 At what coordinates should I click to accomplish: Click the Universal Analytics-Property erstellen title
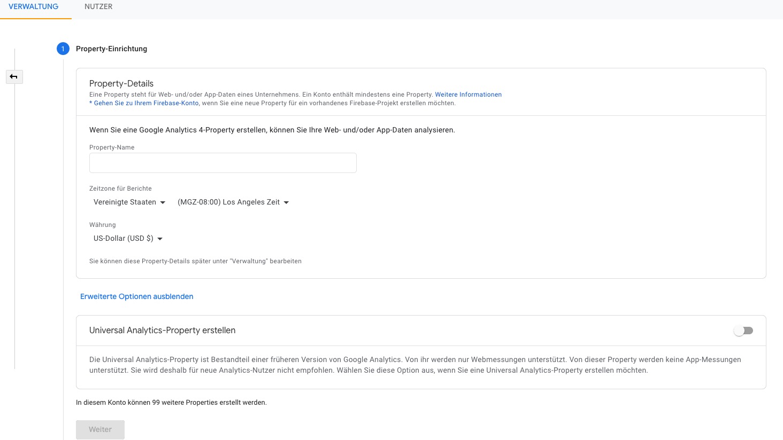[x=162, y=331]
